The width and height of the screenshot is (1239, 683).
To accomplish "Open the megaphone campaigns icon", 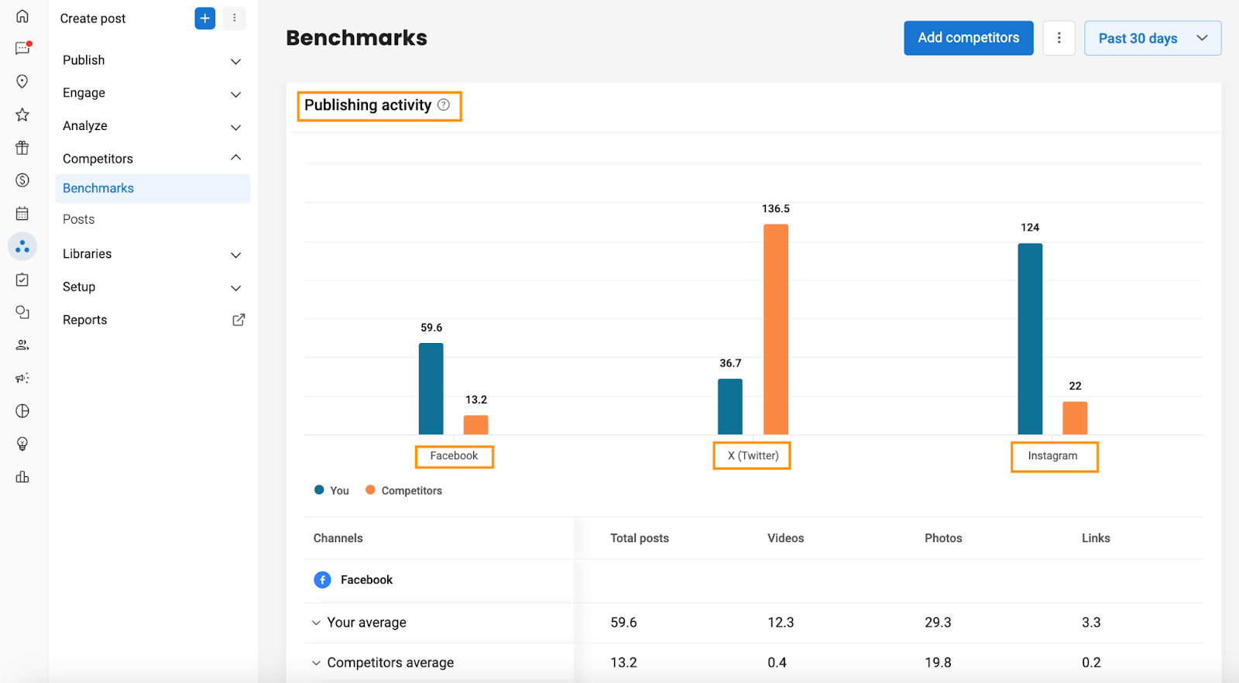I will [x=22, y=378].
